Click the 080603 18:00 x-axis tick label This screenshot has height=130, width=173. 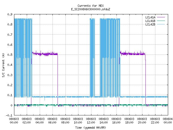tap(129, 121)
